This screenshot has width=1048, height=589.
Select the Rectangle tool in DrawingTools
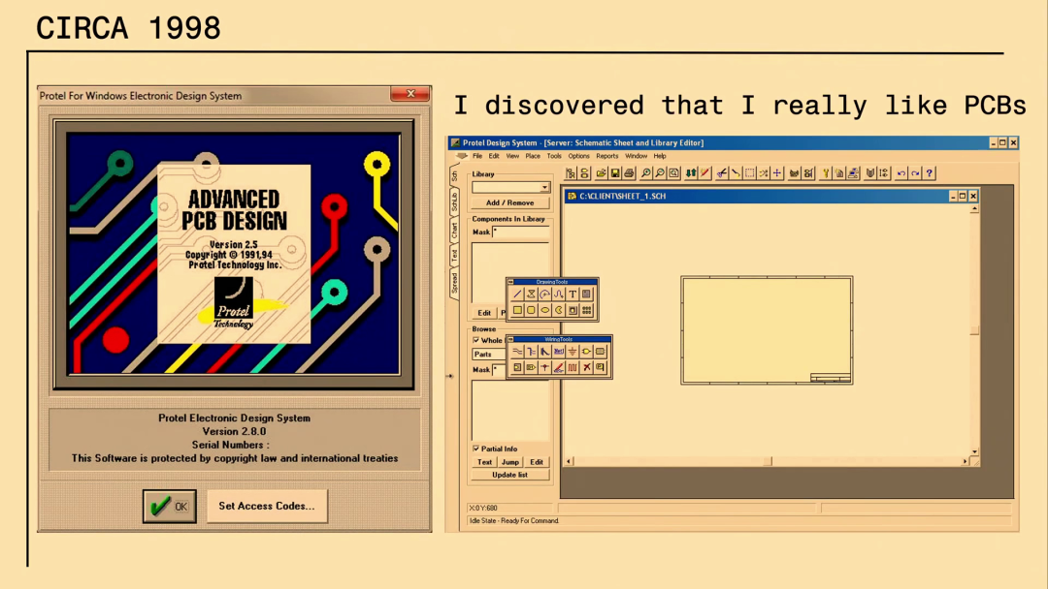point(517,310)
